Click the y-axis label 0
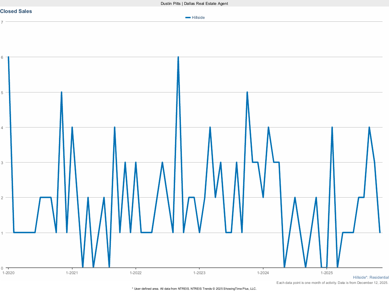This screenshot has width=389, height=292. point(2,268)
